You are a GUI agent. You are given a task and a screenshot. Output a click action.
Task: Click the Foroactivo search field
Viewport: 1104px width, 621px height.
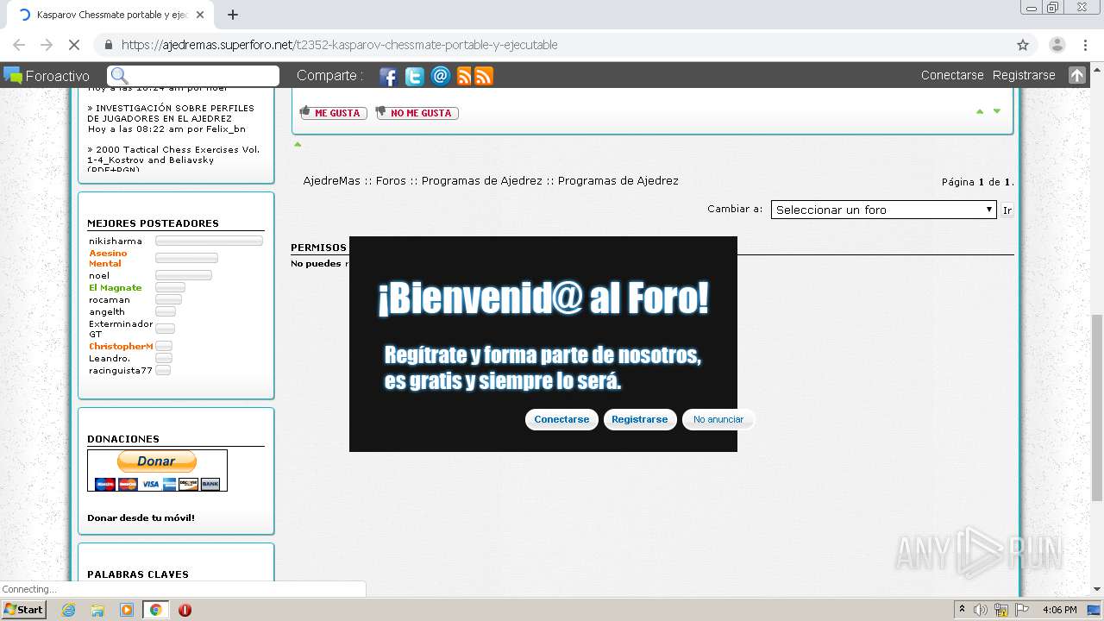coord(193,76)
